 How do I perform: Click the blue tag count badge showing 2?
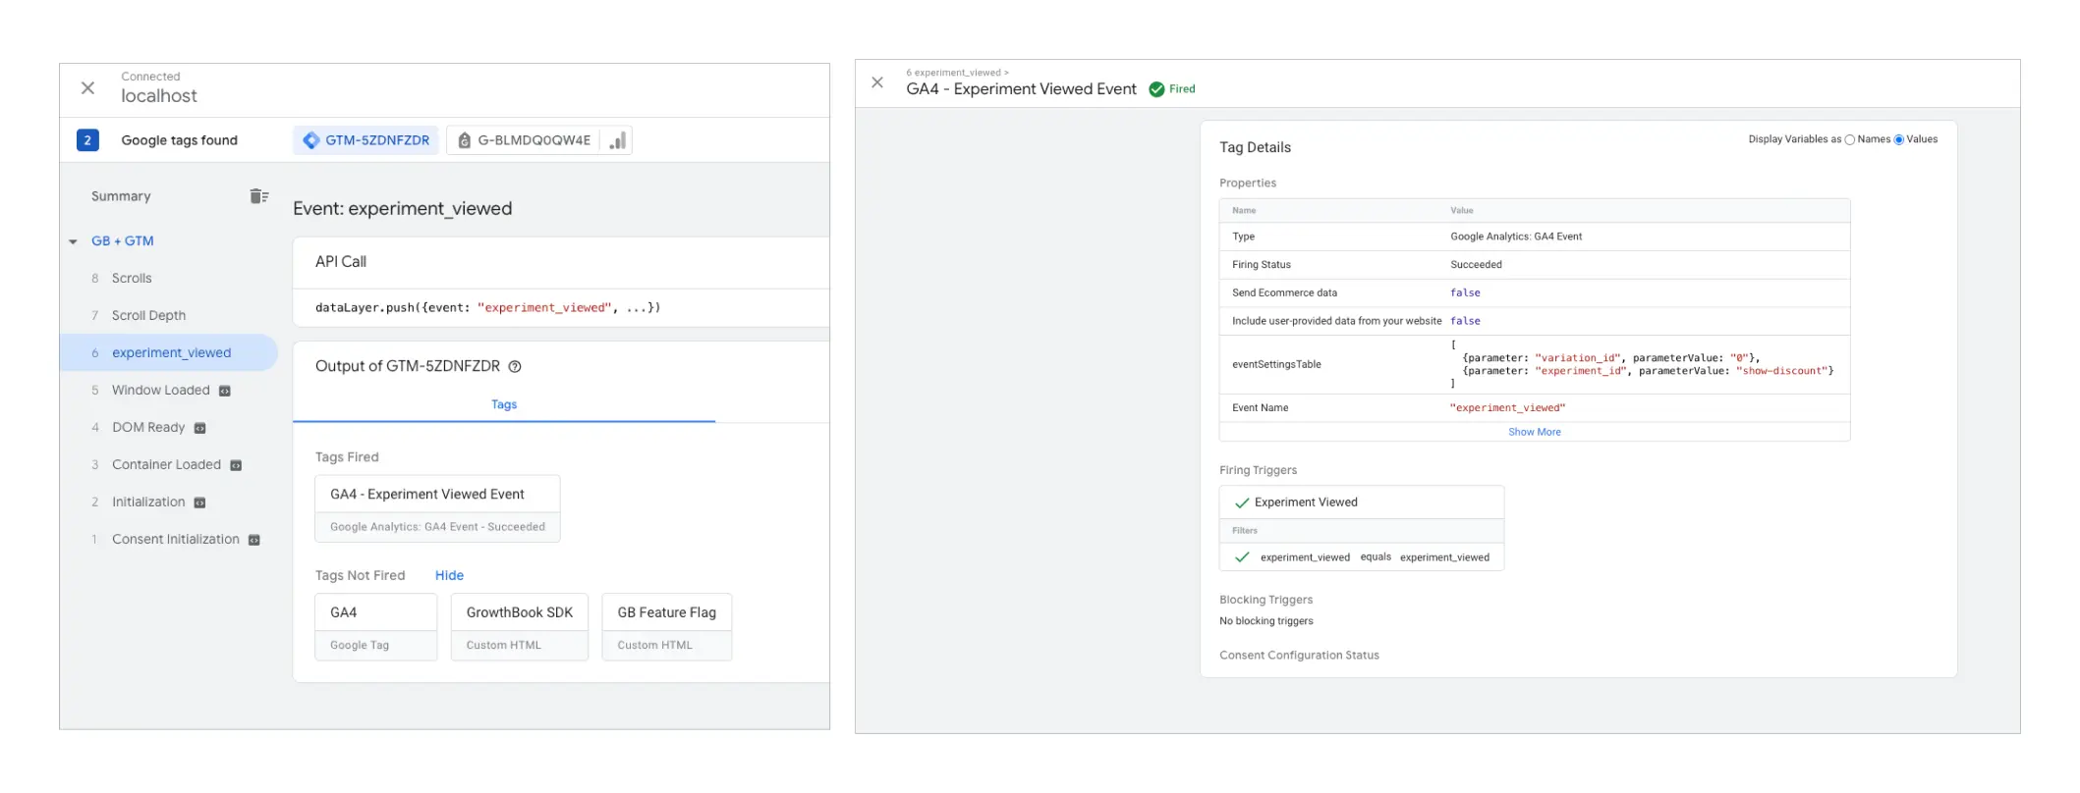click(x=87, y=140)
